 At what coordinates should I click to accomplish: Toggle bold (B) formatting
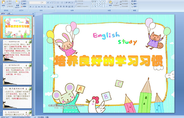pyautogui.click(x=30, y=7)
